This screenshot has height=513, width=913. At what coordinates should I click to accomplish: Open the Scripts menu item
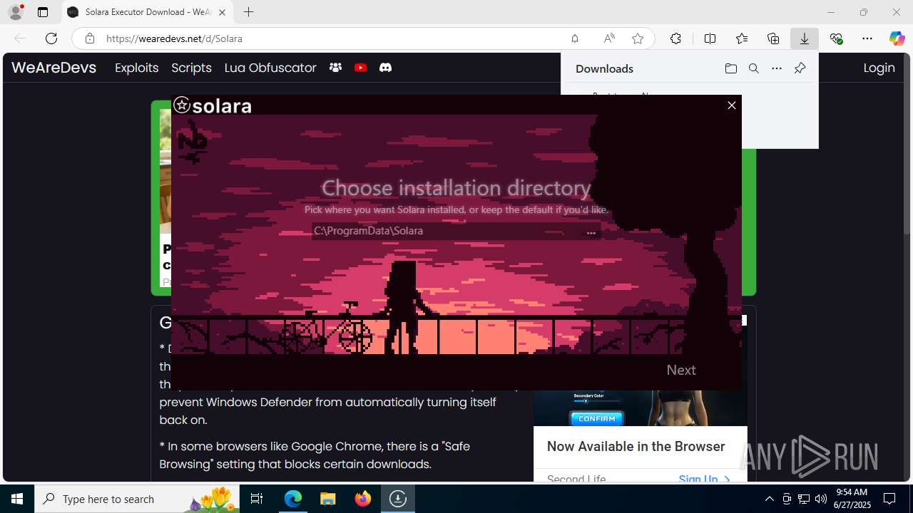191,68
